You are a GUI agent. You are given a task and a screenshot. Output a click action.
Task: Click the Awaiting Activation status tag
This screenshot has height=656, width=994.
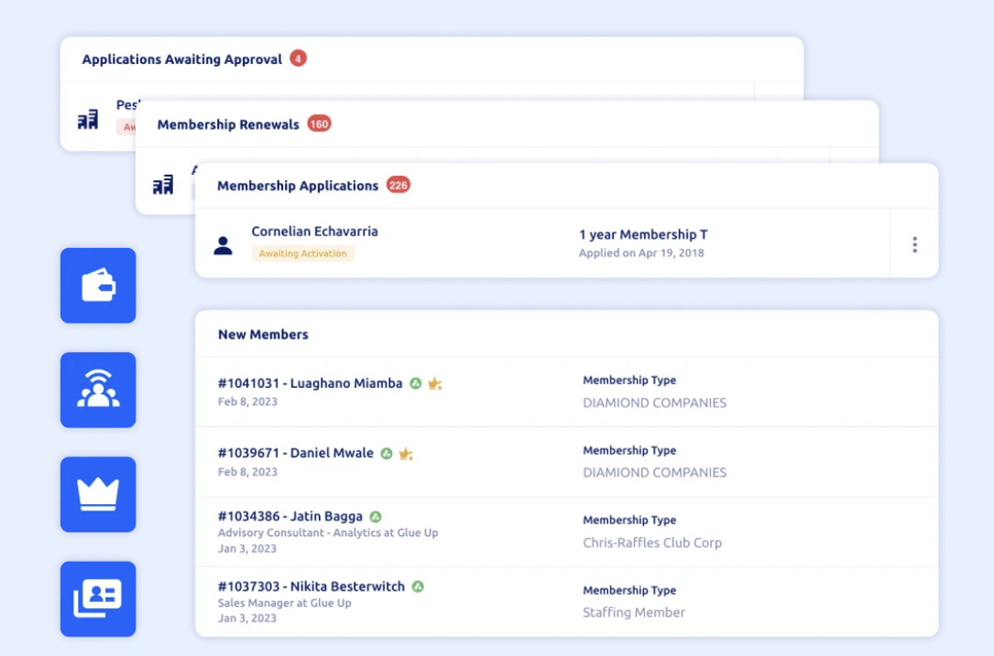point(302,253)
